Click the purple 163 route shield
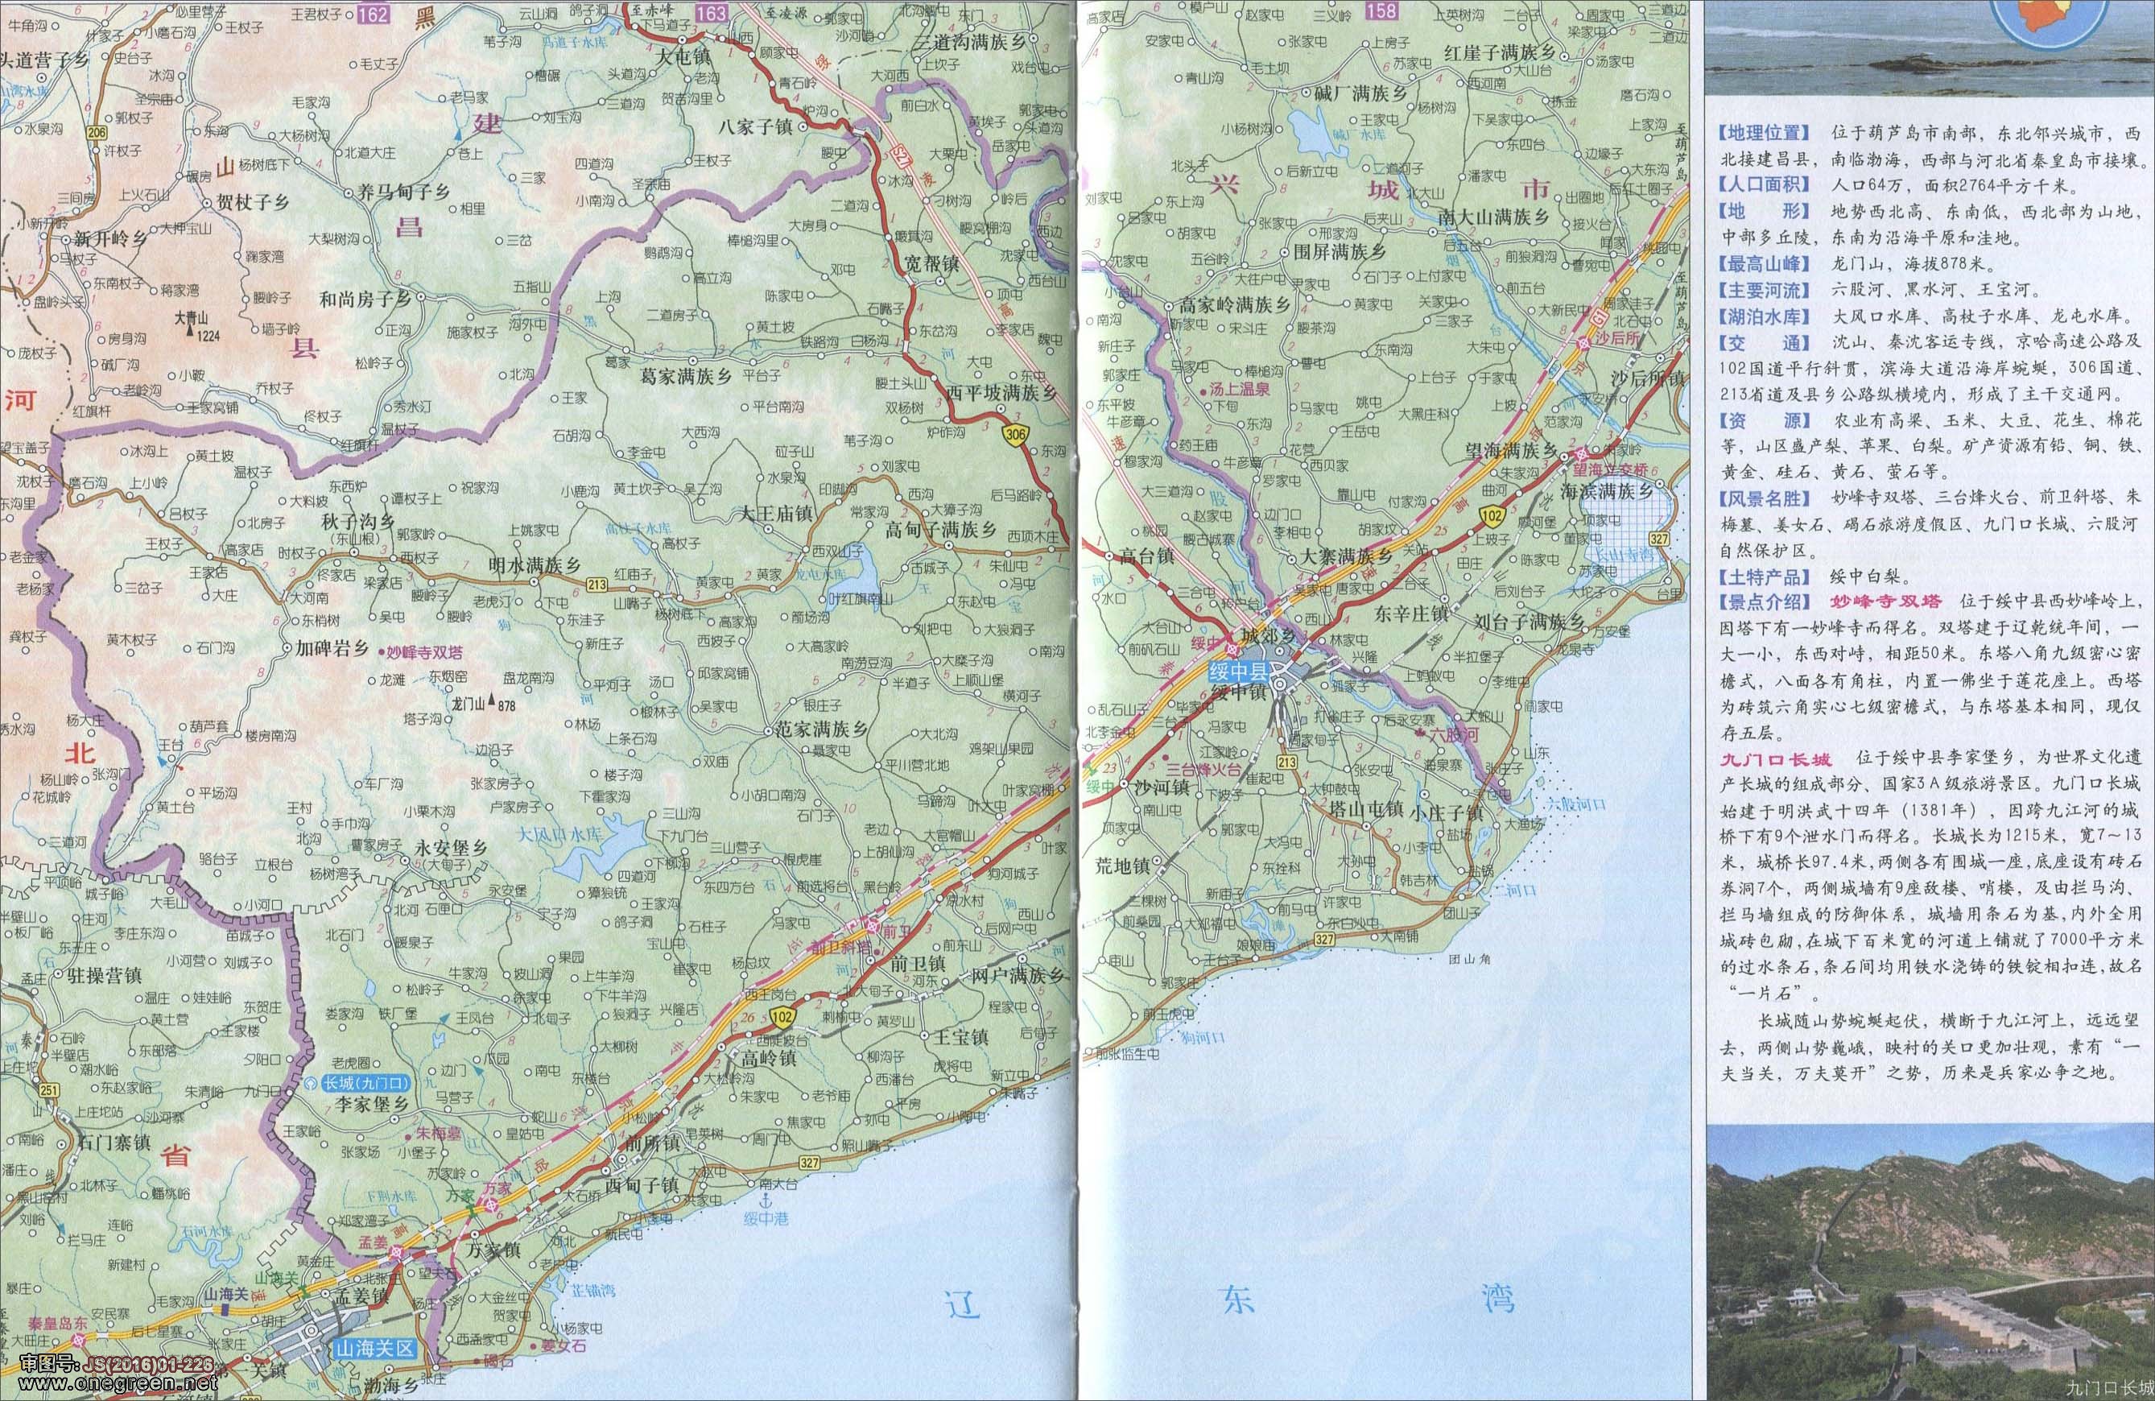The image size is (2155, 1401). pyautogui.click(x=712, y=12)
